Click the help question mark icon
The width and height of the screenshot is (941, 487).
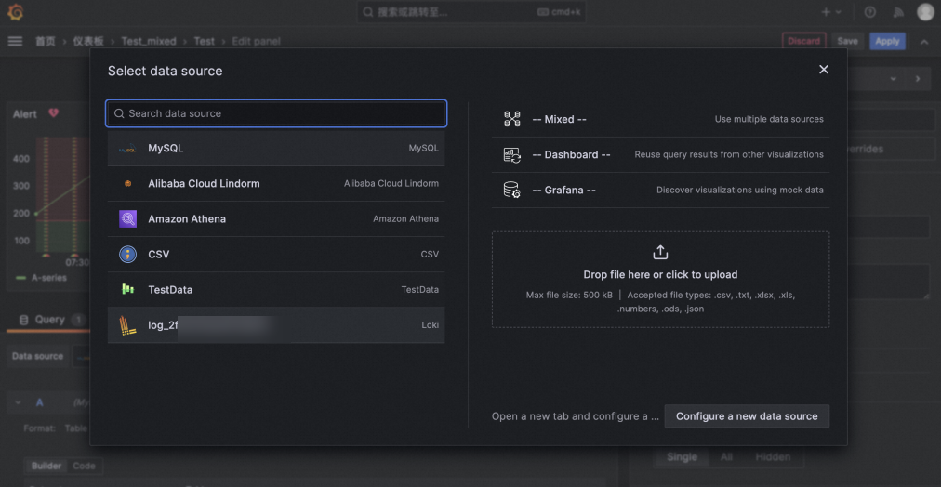pos(869,12)
